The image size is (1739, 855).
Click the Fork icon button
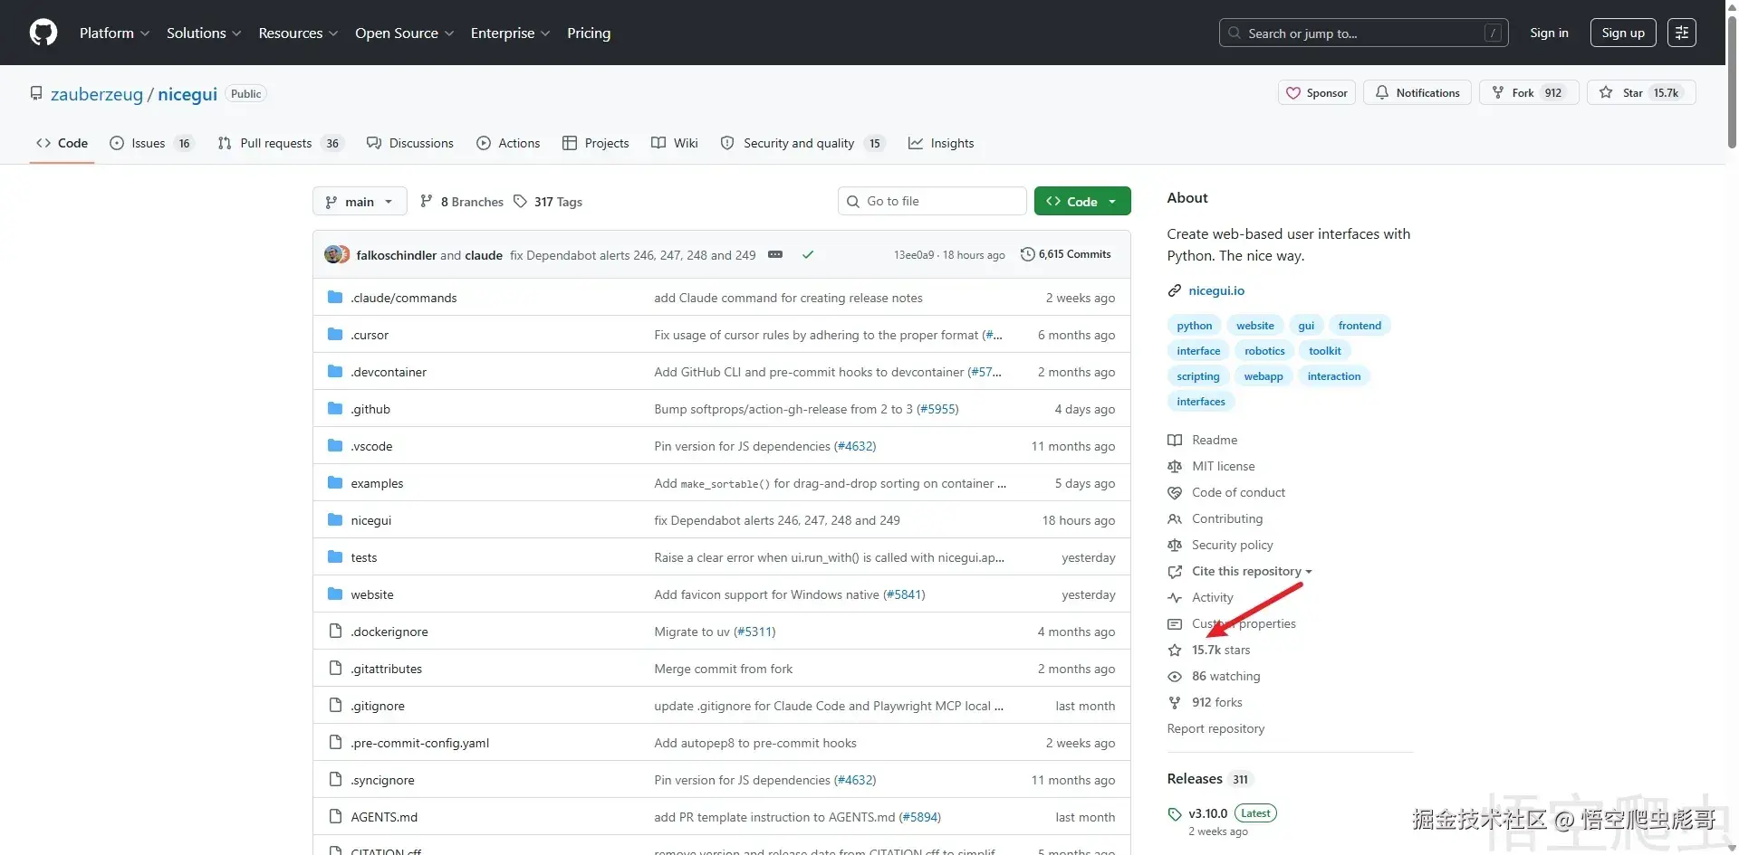tap(1498, 93)
